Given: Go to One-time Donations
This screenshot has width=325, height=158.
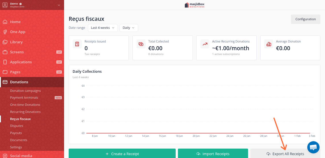Looking at the screenshot, I should tap(25, 105).
